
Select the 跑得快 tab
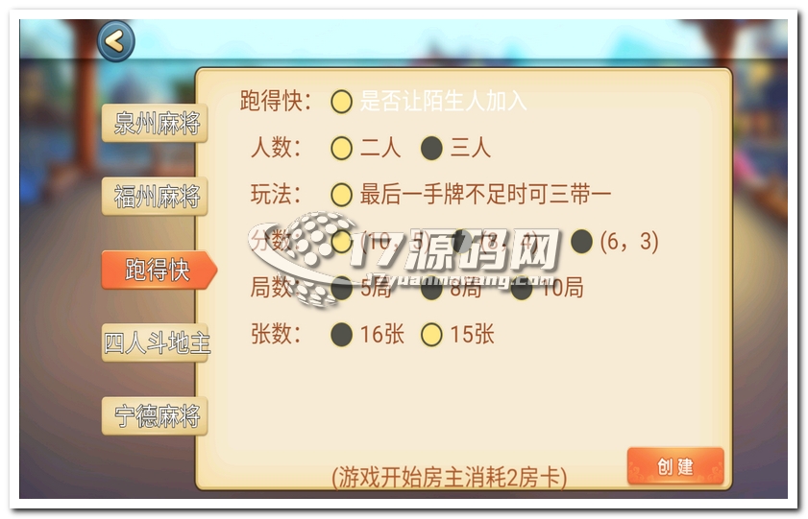[x=159, y=270]
